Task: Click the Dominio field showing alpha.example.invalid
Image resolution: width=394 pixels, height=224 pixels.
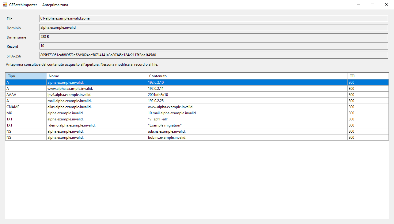Action: [x=214, y=28]
